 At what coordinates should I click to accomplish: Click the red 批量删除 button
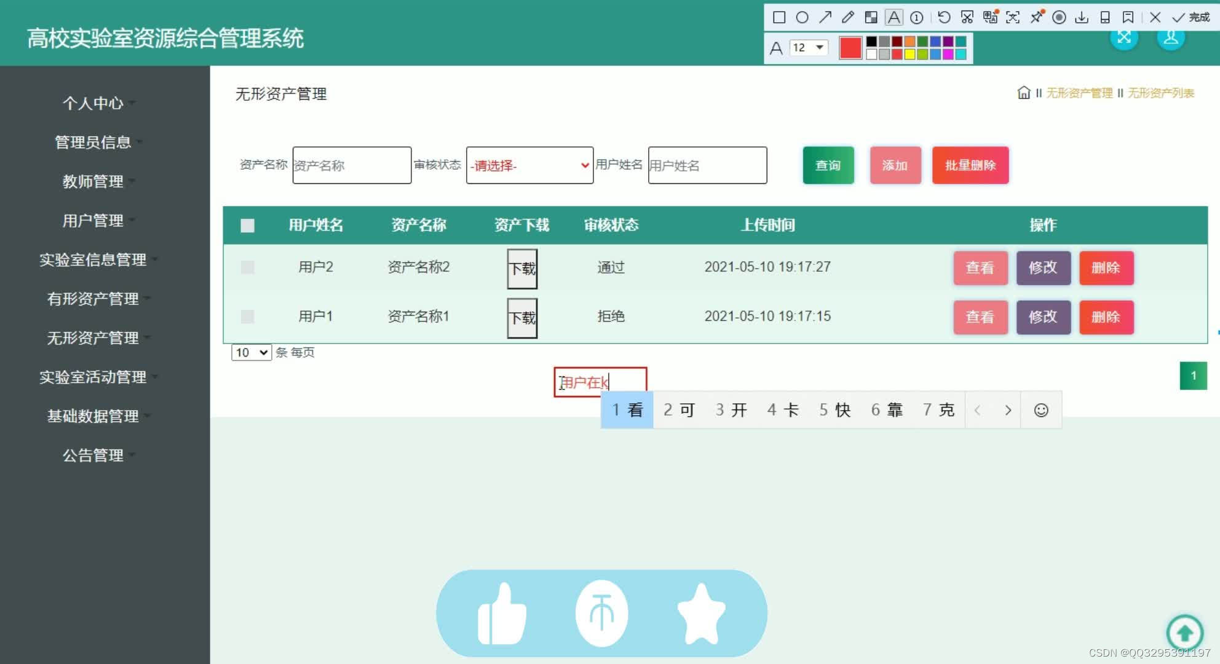pos(970,165)
